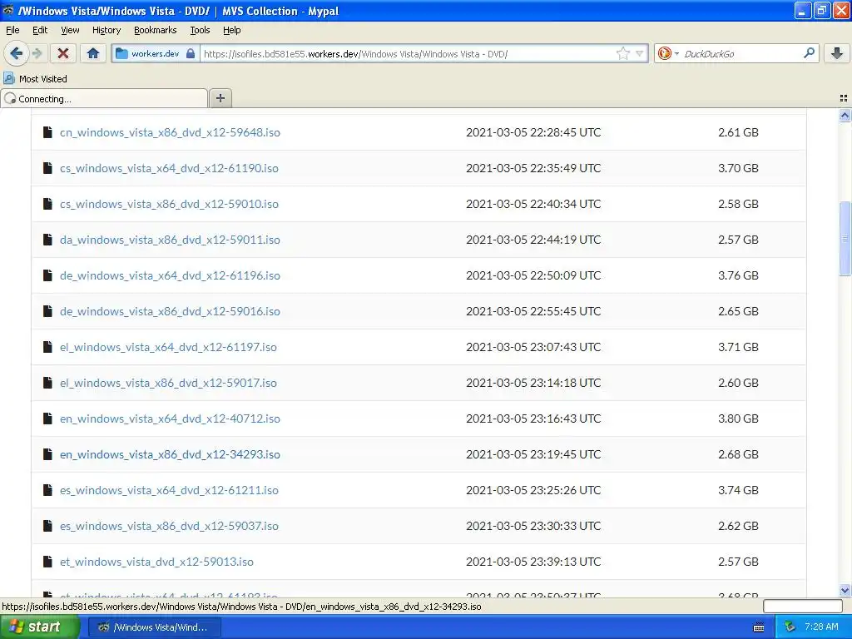Click the URL address field
Screen dimensions: 852x639
point(408,54)
